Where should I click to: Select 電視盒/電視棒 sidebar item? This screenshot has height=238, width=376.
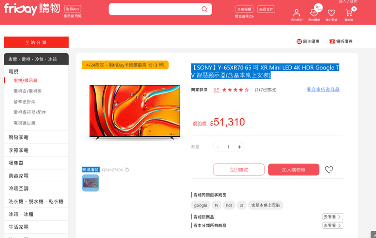pos(27,91)
